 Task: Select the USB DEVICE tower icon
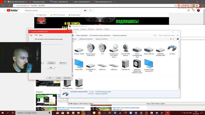pos(79,82)
